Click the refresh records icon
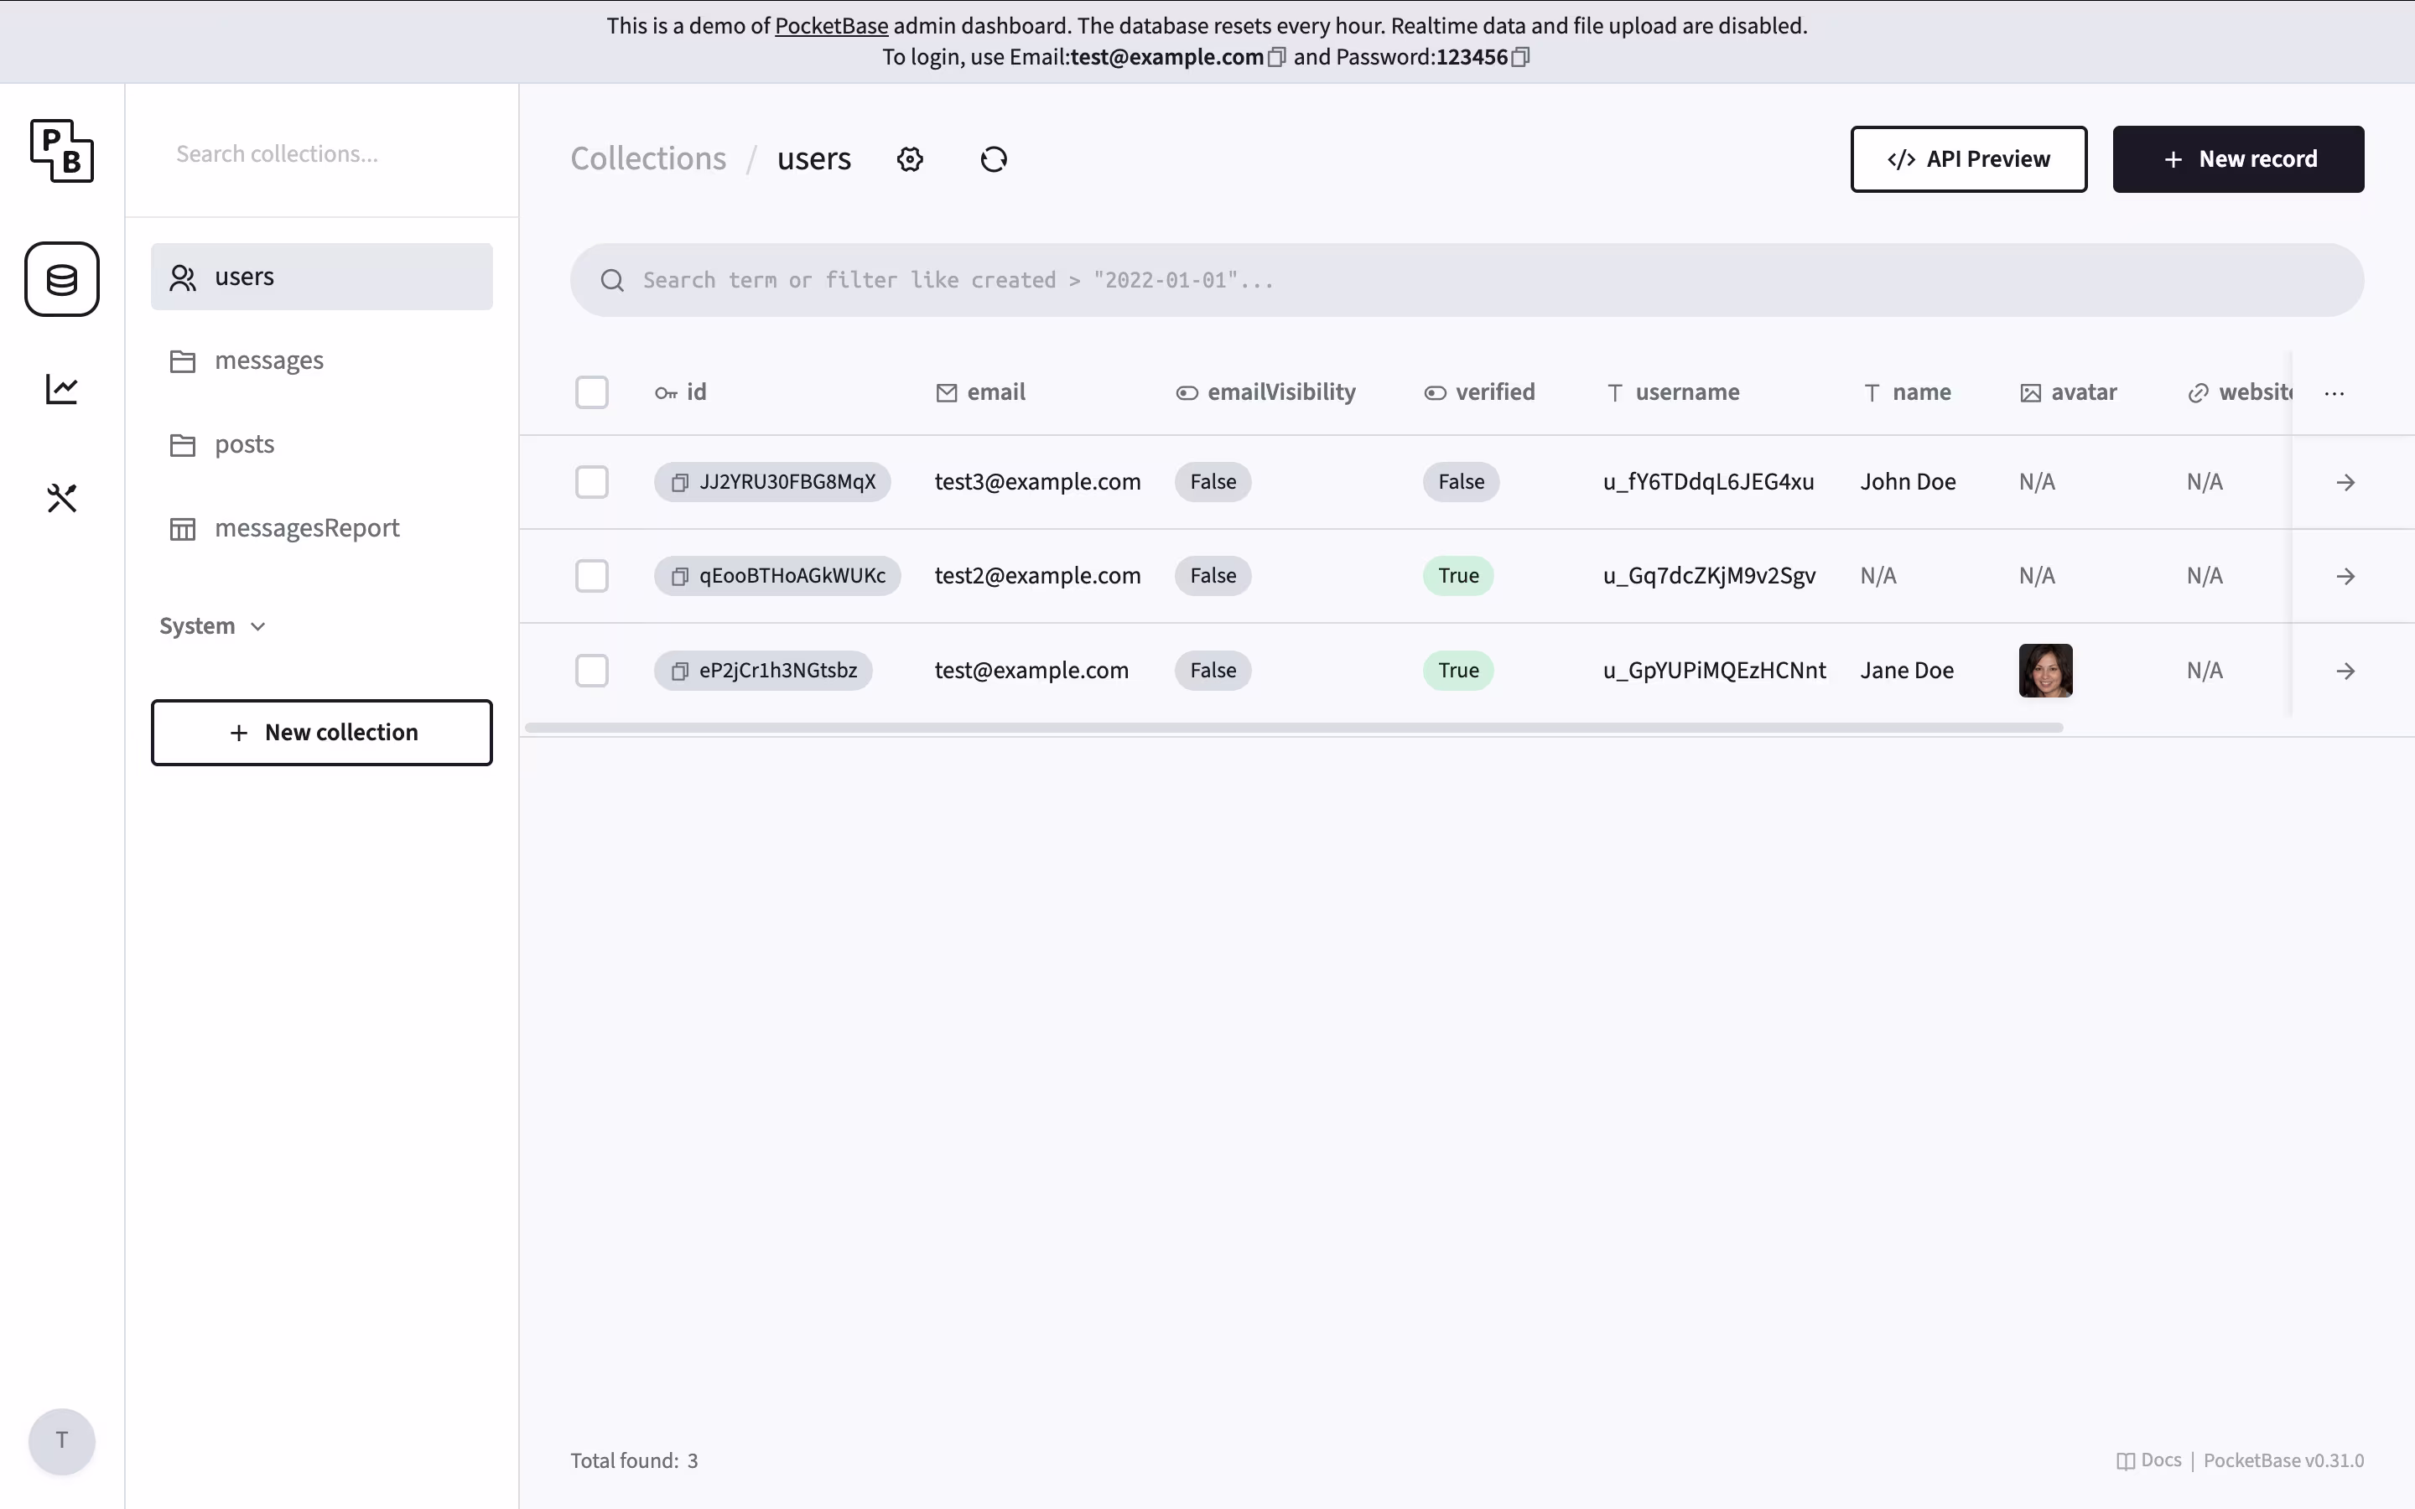The width and height of the screenshot is (2415, 1509). [993, 159]
